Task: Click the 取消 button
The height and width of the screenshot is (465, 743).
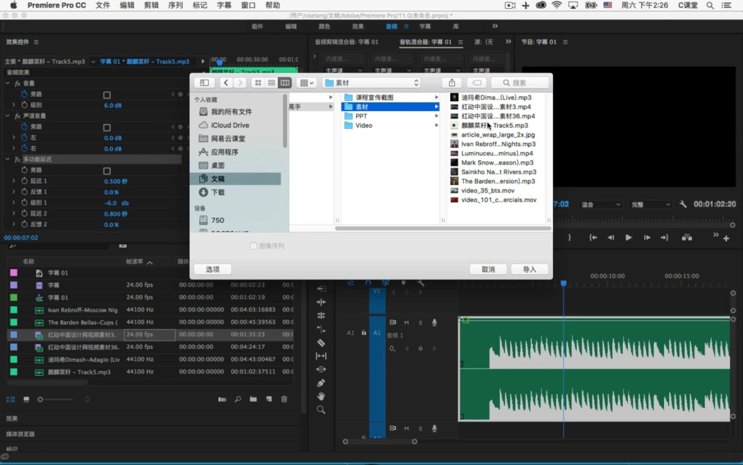Action: tap(488, 269)
